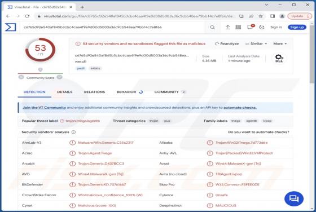This screenshot has height=212, width=316.
Task: Click the community score upvote icon
Action: click(x=59, y=77)
